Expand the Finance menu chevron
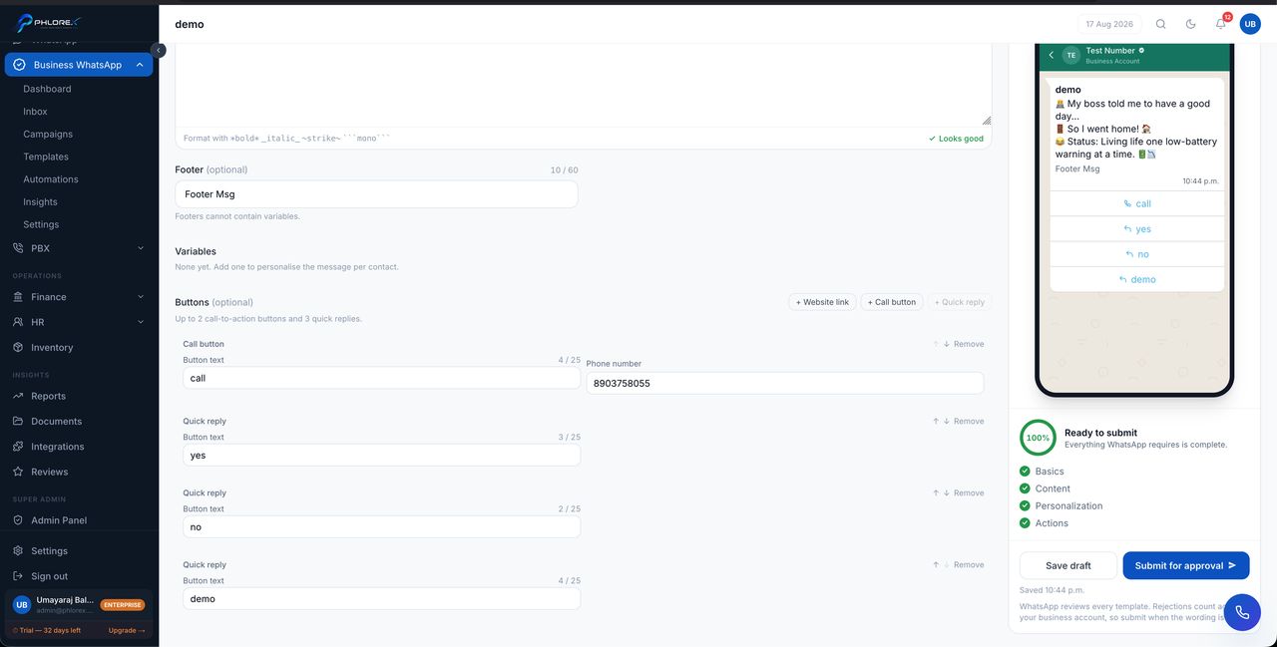1277x647 pixels. (140, 297)
